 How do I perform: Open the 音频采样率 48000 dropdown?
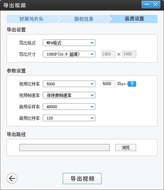point(69,107)
